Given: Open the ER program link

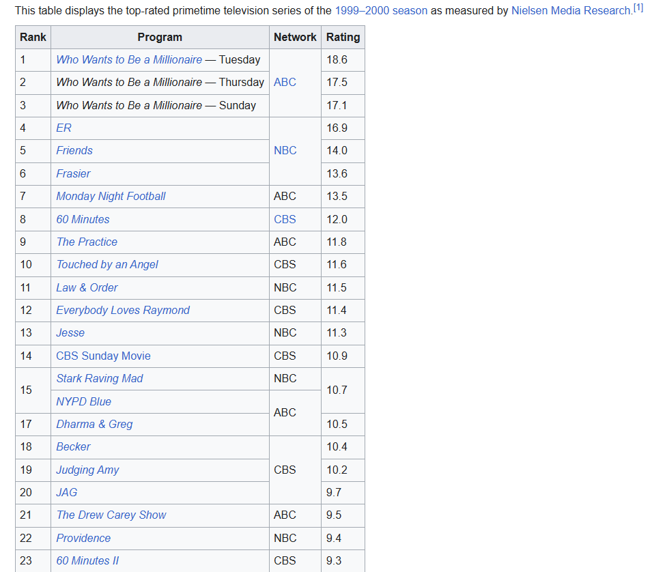Looking at the screenshot, I should 63,128.
